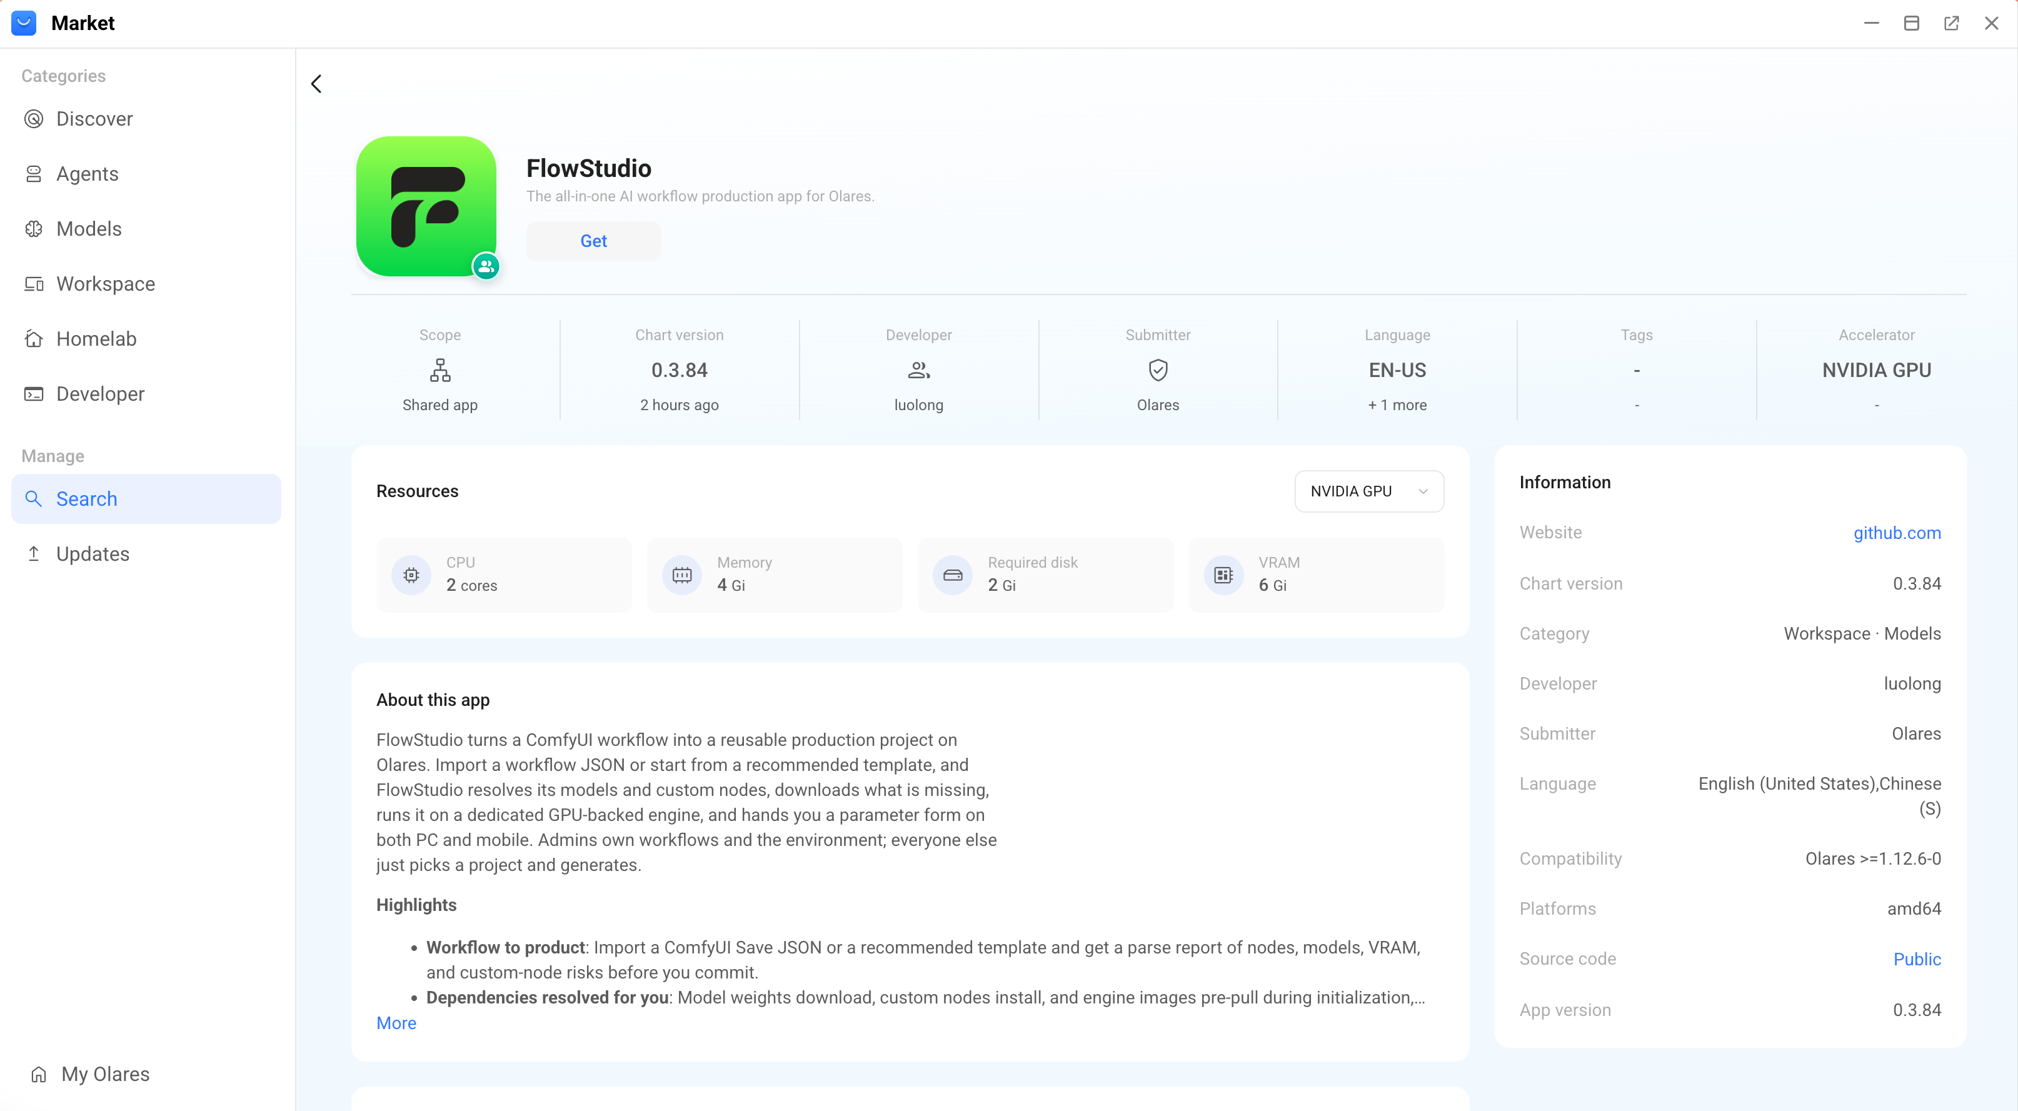Select Search in the Manage section

146,499
